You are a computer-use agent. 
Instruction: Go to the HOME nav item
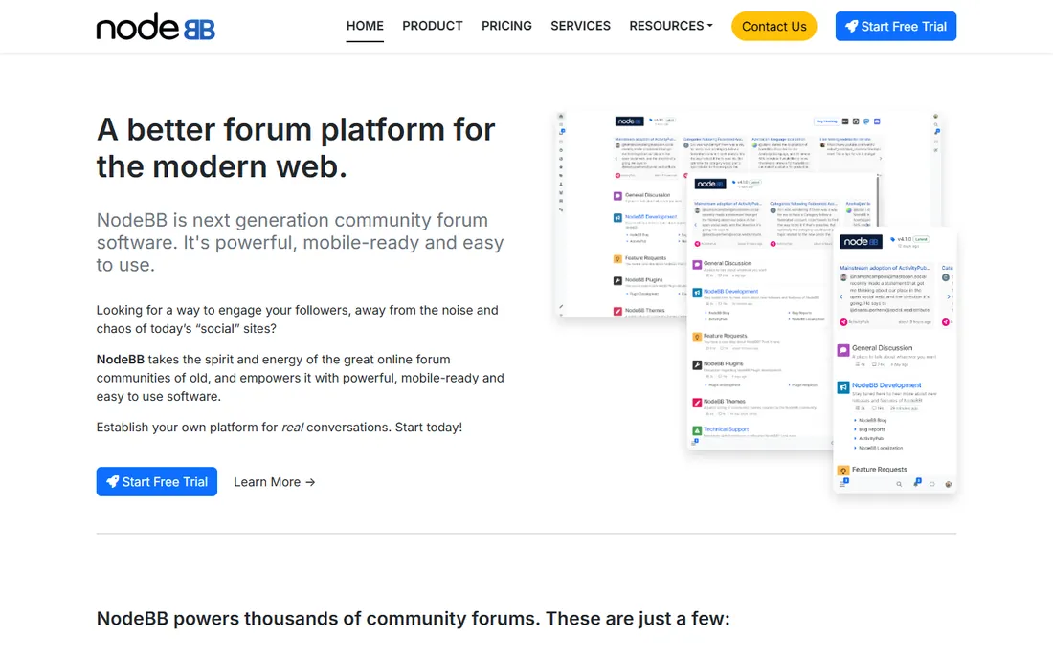click(x=365, y=26)
